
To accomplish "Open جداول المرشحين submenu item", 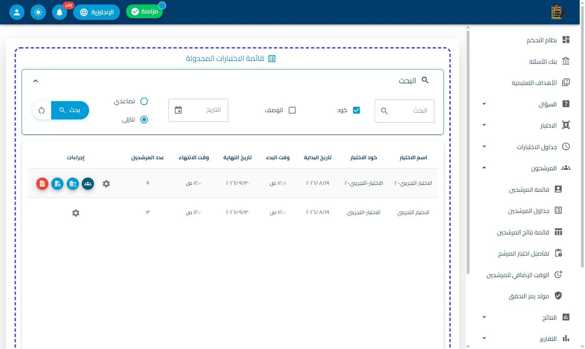I will 535,210.
